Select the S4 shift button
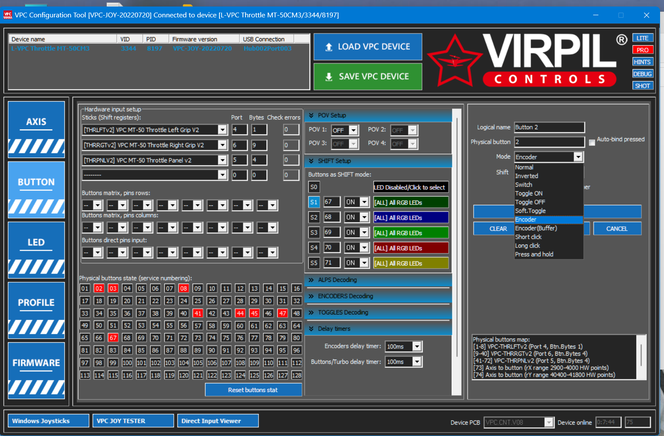Screen dimensions: 664x436 [314, 248]
